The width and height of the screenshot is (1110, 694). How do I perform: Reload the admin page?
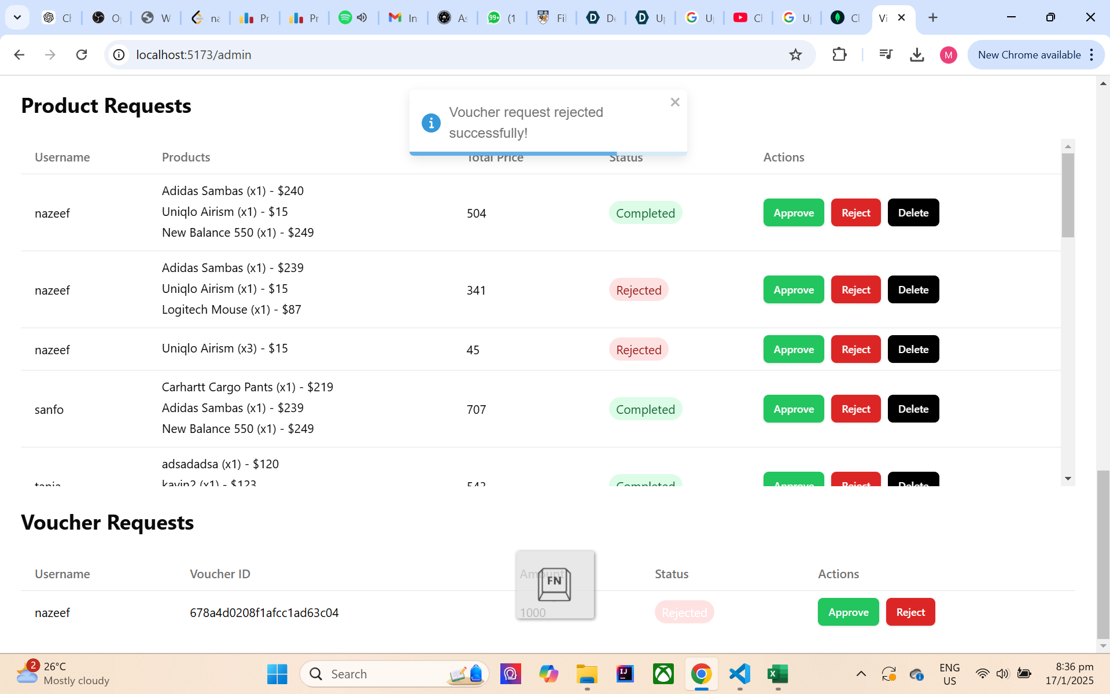[82, 55]
